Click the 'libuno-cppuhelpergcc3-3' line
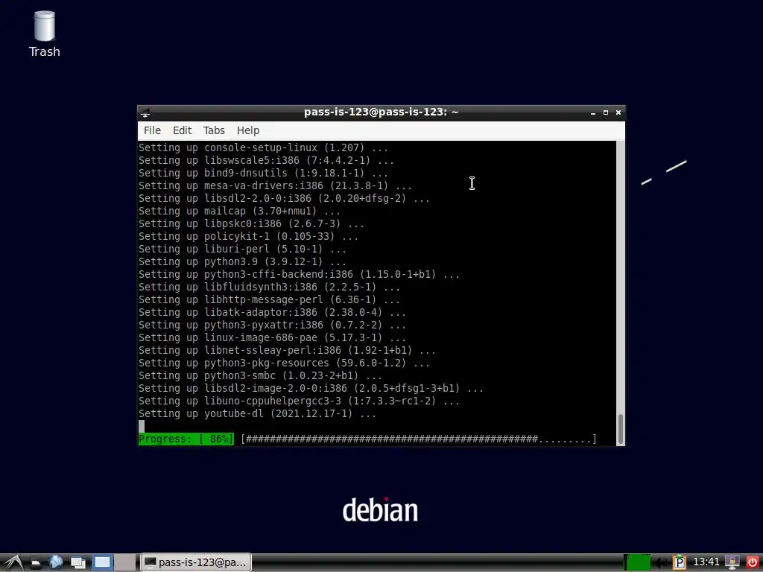 coord(299,400)
